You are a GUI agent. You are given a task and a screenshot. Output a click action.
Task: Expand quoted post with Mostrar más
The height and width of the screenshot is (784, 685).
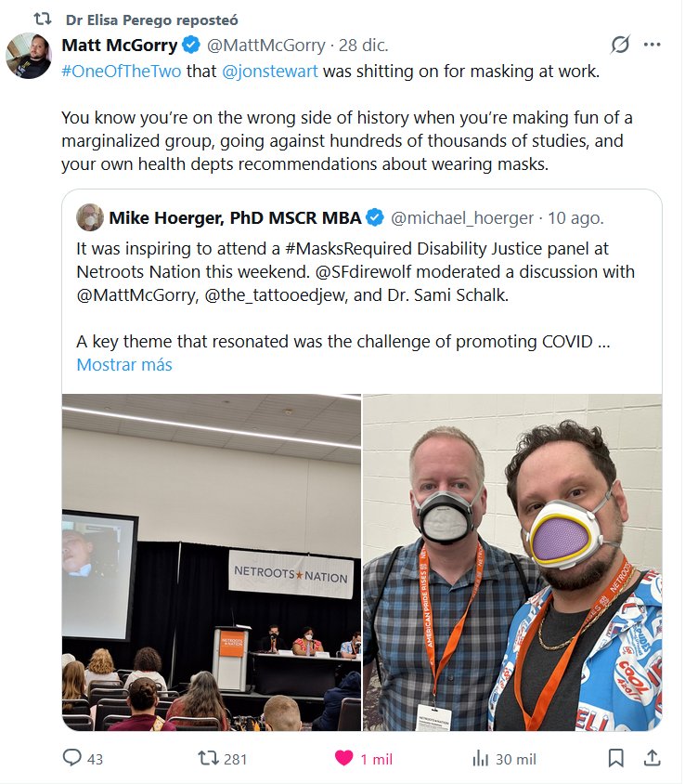coord(124,364)
